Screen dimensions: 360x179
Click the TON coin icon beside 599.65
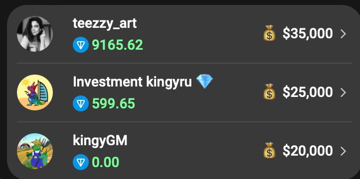[81, 103]
